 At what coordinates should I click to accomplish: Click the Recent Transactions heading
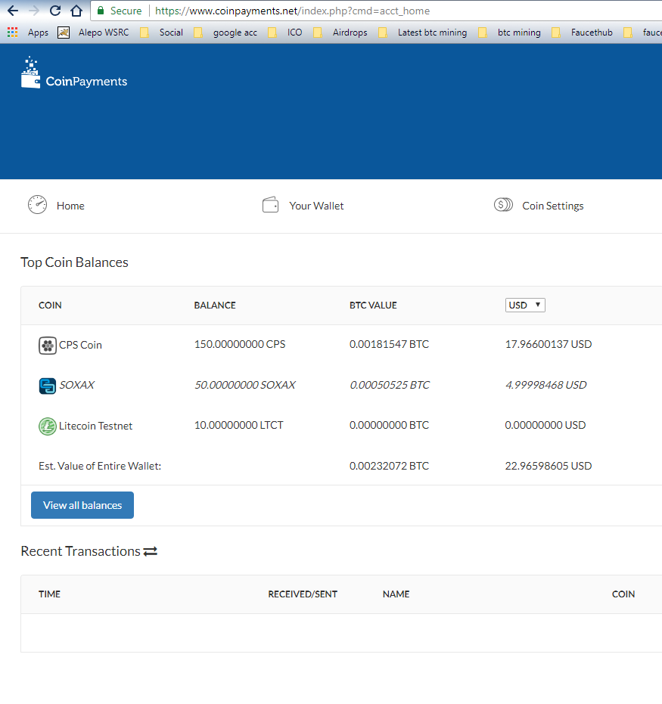[80, 551]
